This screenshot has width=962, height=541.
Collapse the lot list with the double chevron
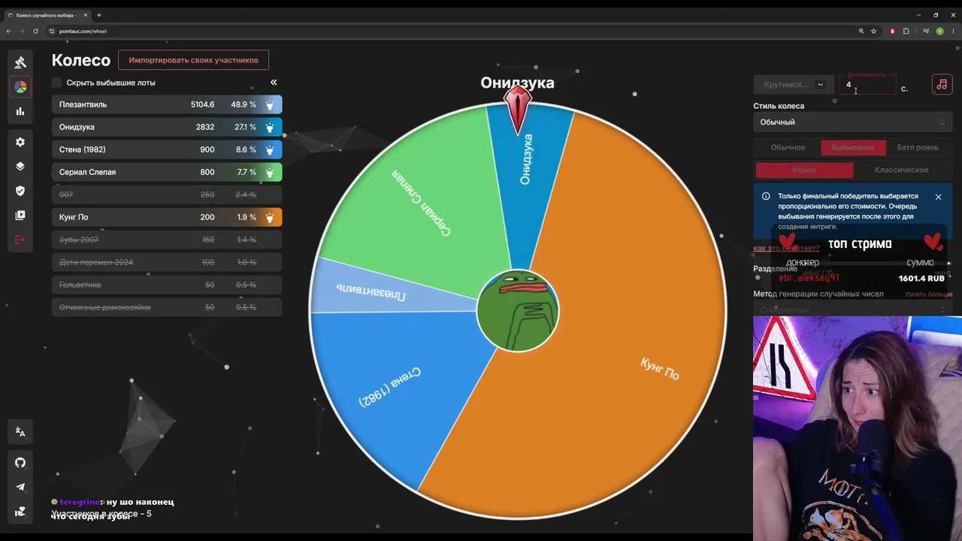tap(274, 83)
